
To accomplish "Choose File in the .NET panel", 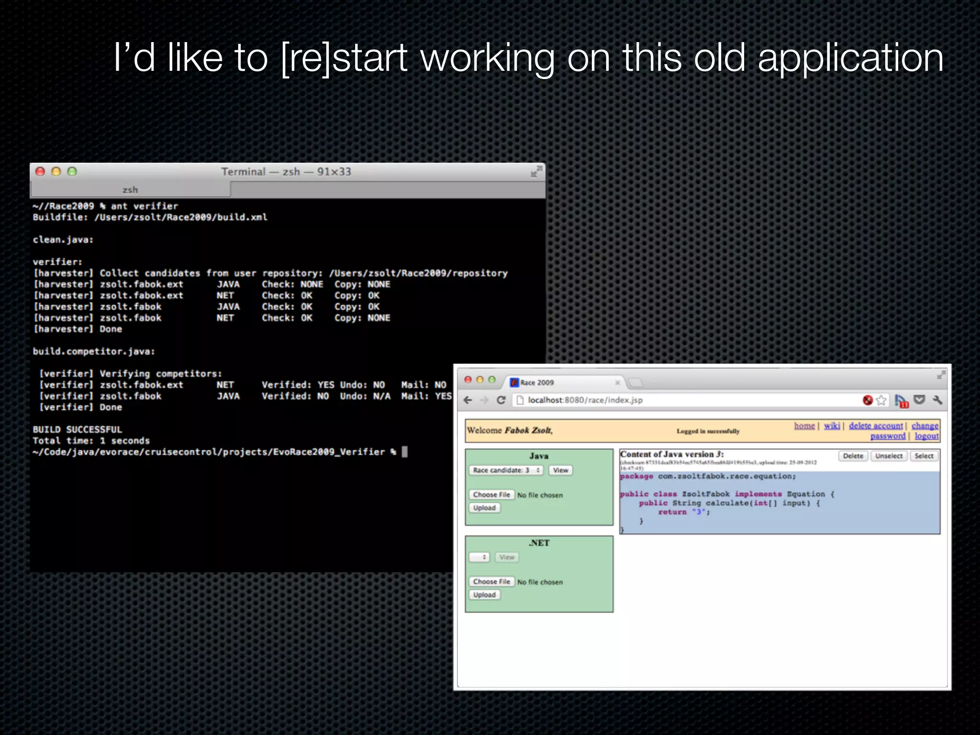I will (x=491, y=582).
